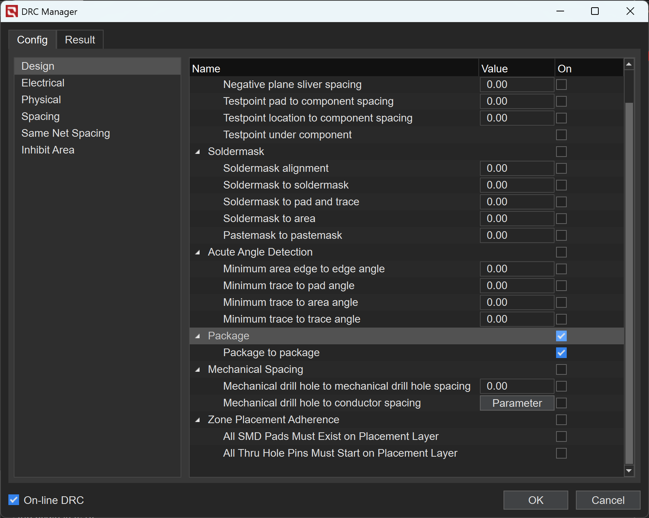The image size is (649, 518).
Task: Maximize the DRC Manager window
Action: coord(595,11)
